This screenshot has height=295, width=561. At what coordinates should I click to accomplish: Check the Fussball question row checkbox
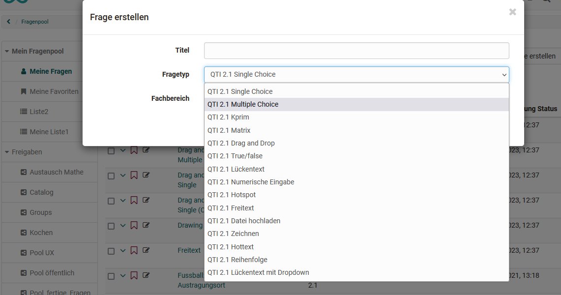tap(111, 276)
